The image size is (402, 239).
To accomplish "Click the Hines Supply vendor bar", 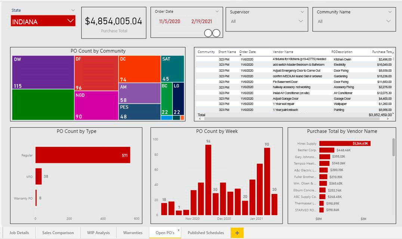I will coord(345,143).
